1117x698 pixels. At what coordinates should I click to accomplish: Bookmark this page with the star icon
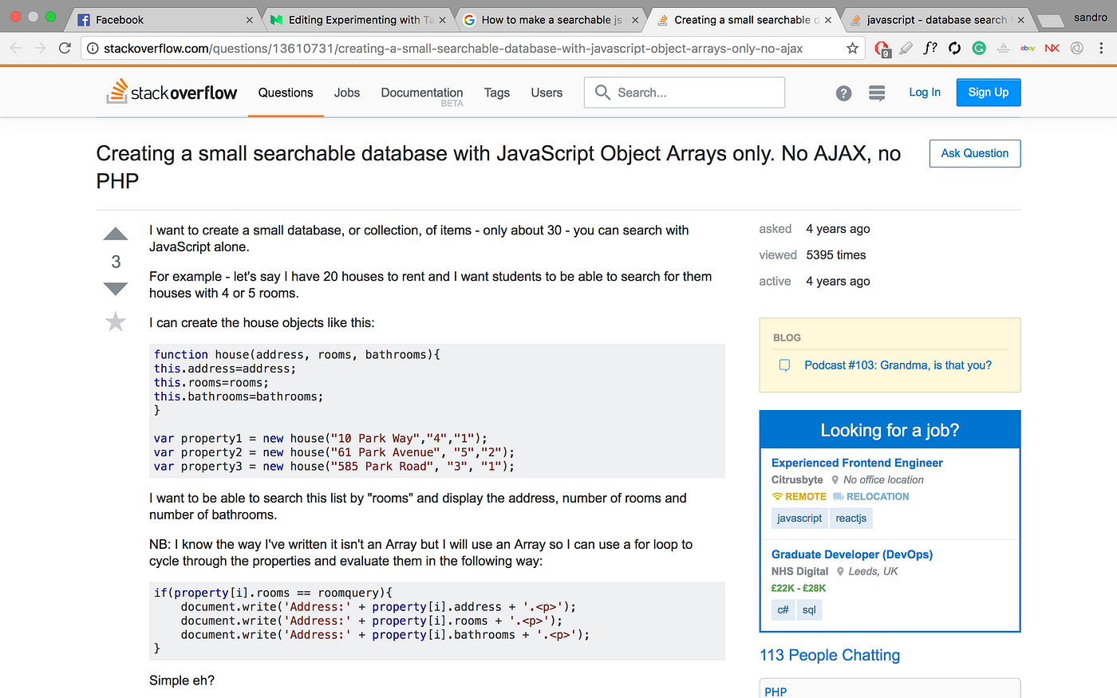(853, 49)
